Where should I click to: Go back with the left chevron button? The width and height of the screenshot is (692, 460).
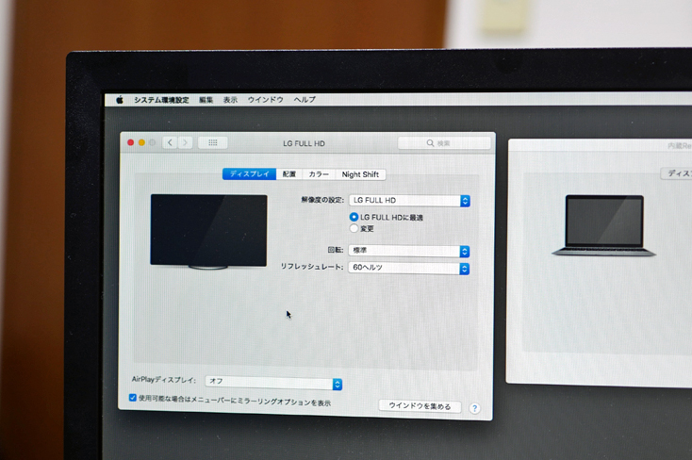[x=170, y=142]
